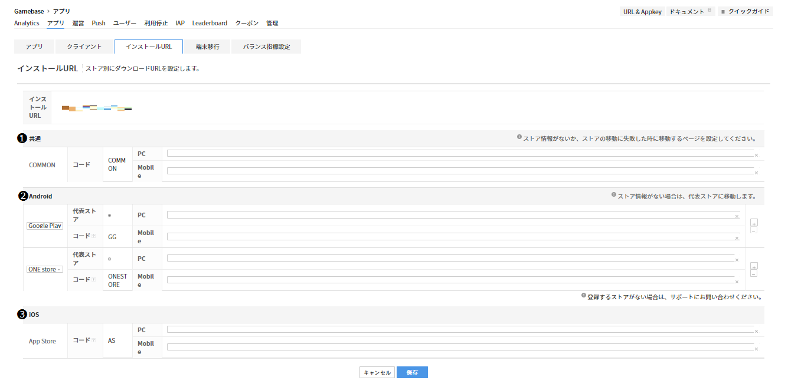Focus the Google Play PC URL input
This screenshot has height=387, width=788.
coord(453,214)
